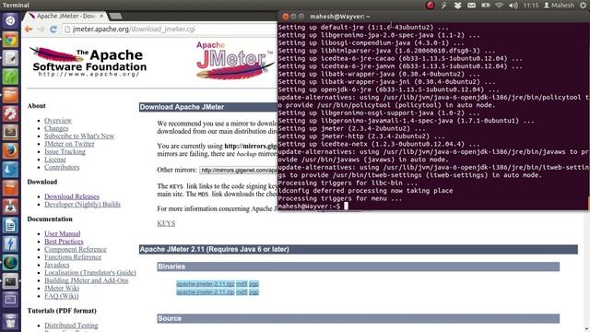Open the Download Releases link
Viewport: 590px width, 332px height.
72,196
